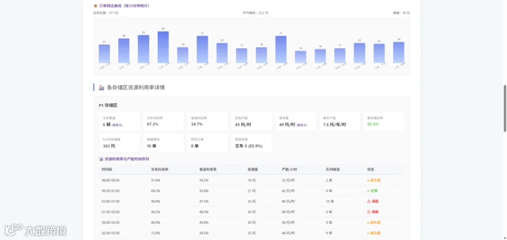Click the 96.9% forklift utilization cell

pyautogui.click(x=155, y=201)
